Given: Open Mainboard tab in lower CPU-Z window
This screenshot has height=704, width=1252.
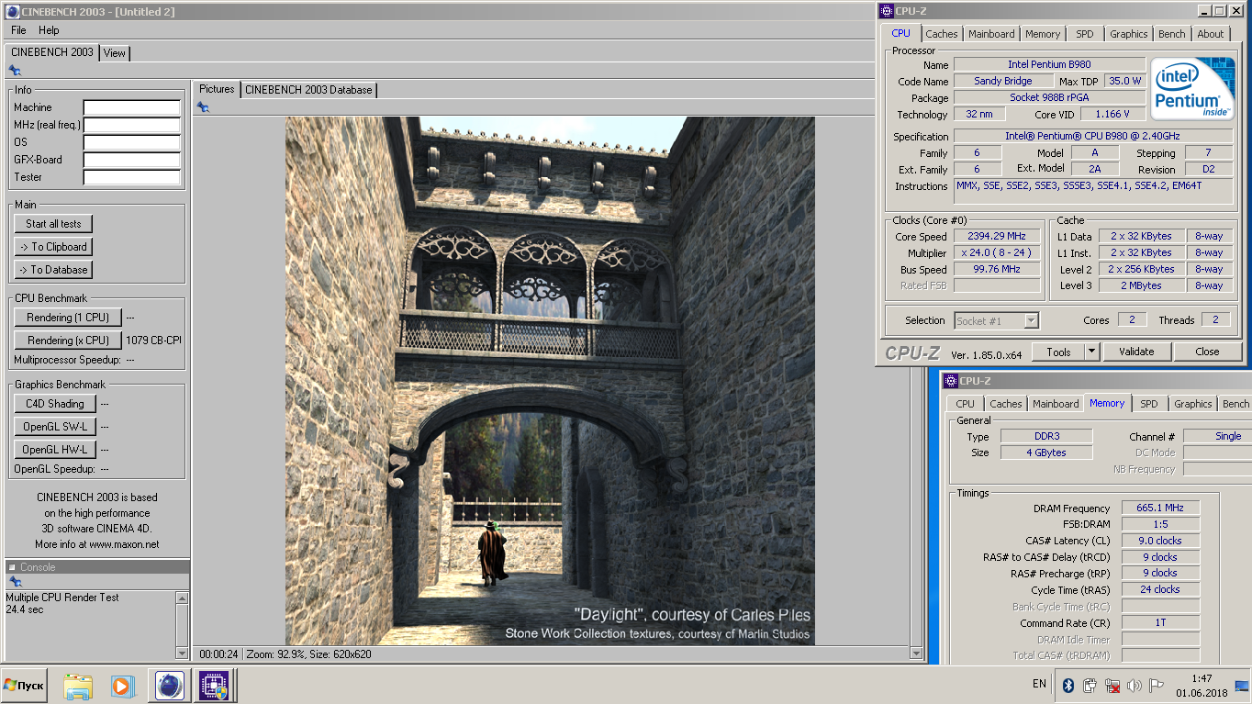Looking at the screenshot, I should [1056, 404].
